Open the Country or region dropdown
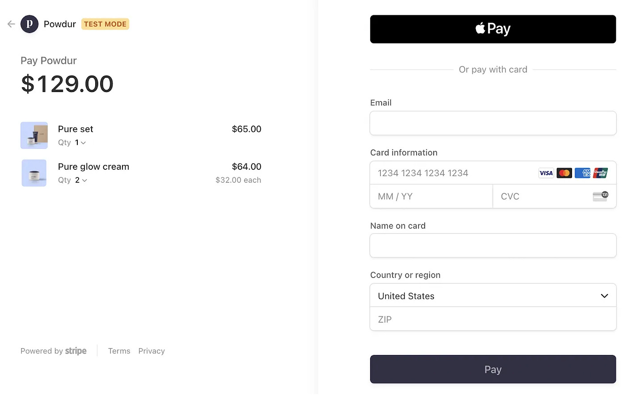The image size is (632, 404). pos(493,295)
